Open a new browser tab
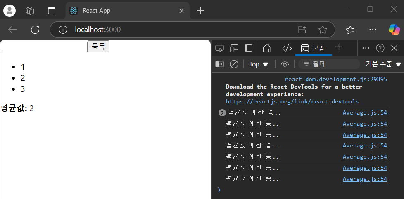The height and width of the screenshot is (199, 404). pyautogui.click(x=200, y=11)
